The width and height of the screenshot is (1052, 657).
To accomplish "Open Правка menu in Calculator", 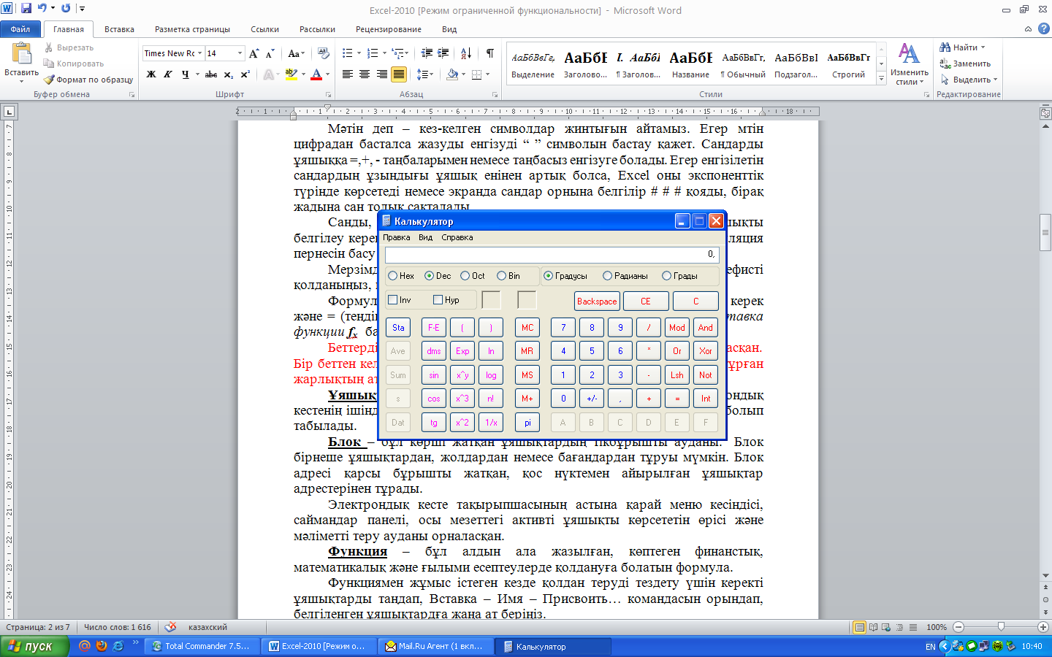I will pyautogui.click(x=397, y=237).
